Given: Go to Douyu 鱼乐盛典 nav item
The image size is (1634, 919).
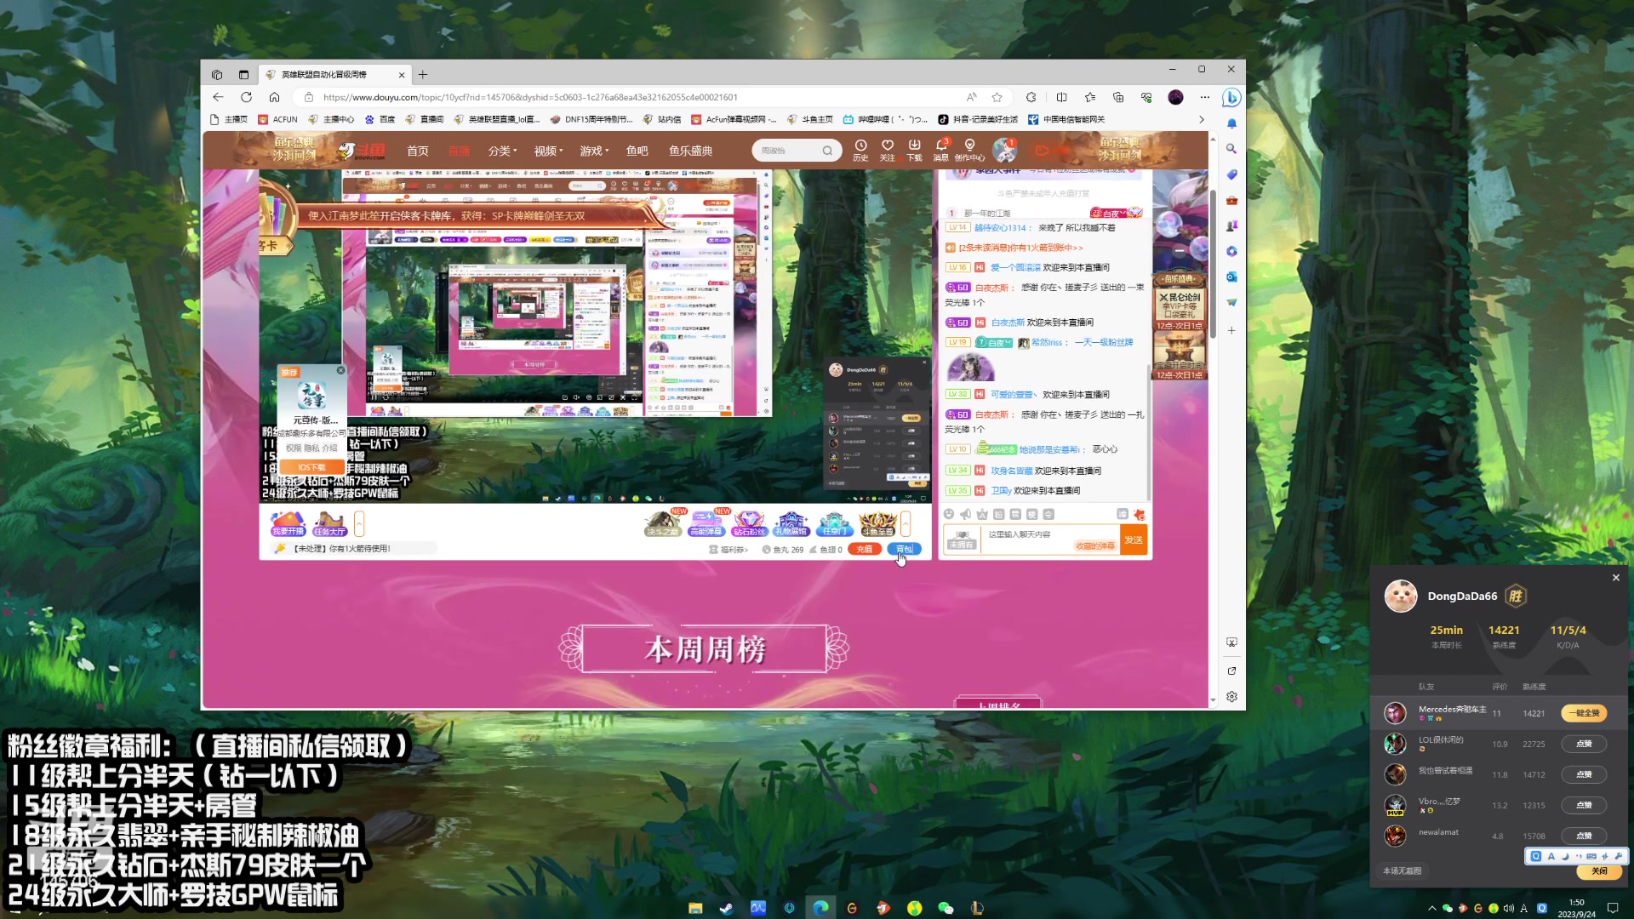Looking at the screenshot, I should pos(690,151).
